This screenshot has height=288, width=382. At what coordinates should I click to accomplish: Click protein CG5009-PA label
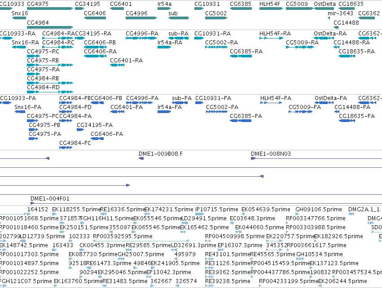[305, 107]
